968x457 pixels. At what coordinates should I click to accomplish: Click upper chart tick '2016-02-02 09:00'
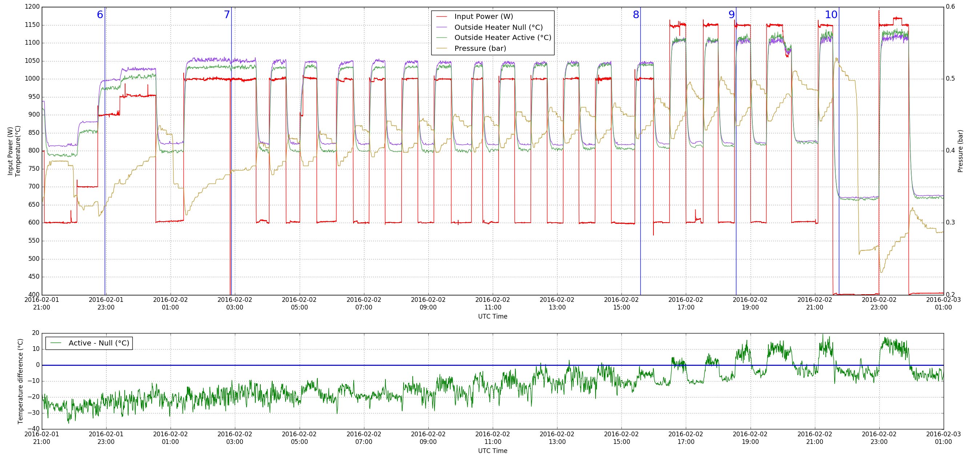point(428,303)
